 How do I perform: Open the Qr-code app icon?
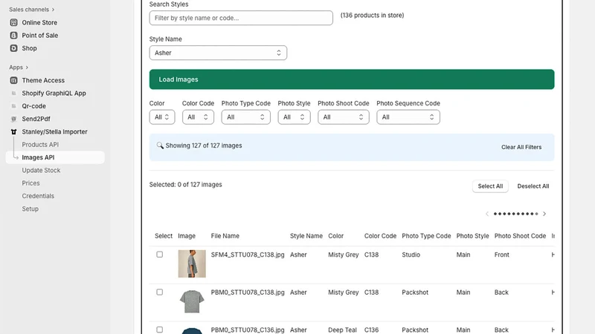tap(13, 106)
